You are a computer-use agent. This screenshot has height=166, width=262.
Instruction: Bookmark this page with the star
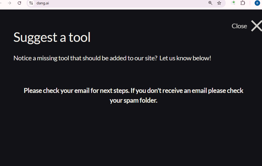[x=219, y=3]
